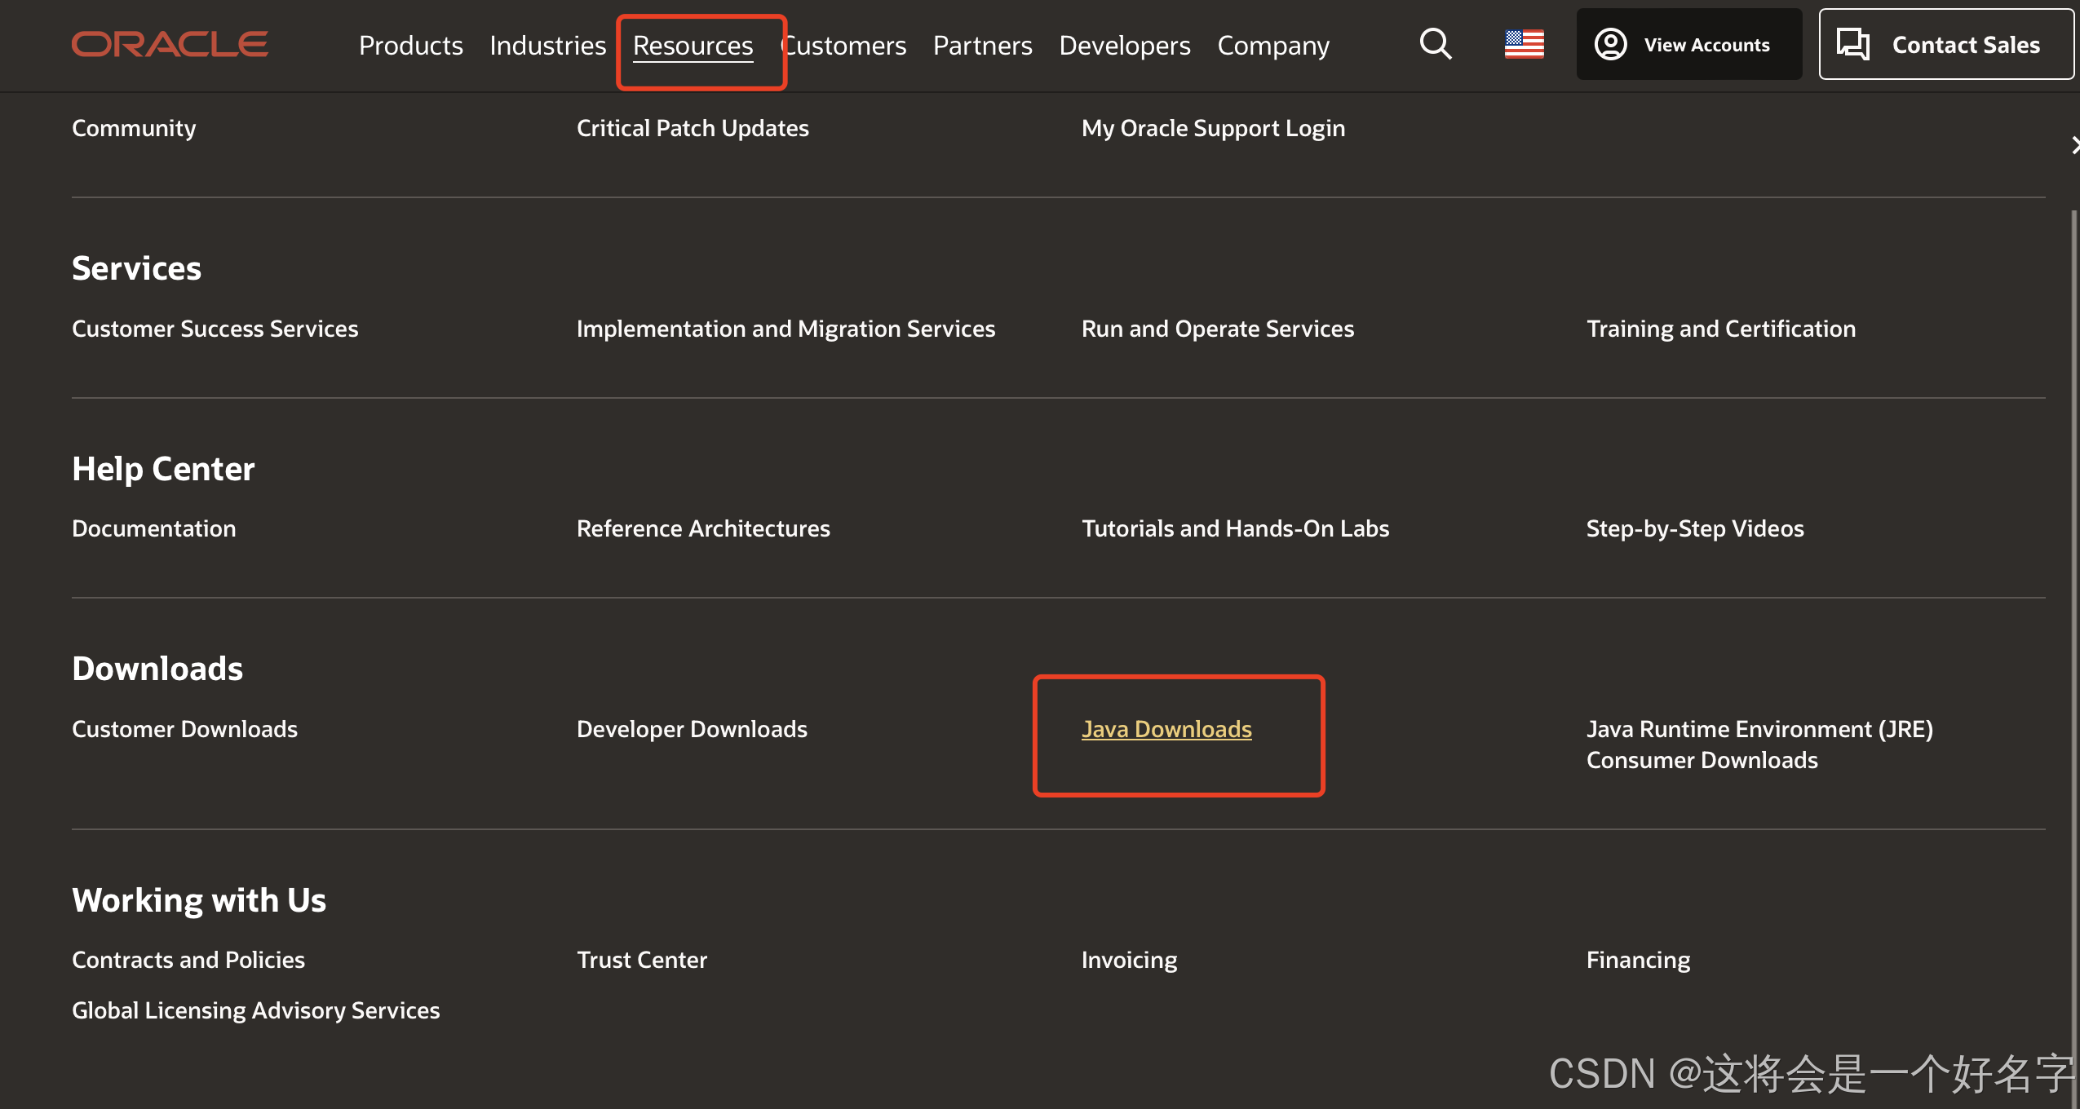Open the Company menu

(1273, 46)
